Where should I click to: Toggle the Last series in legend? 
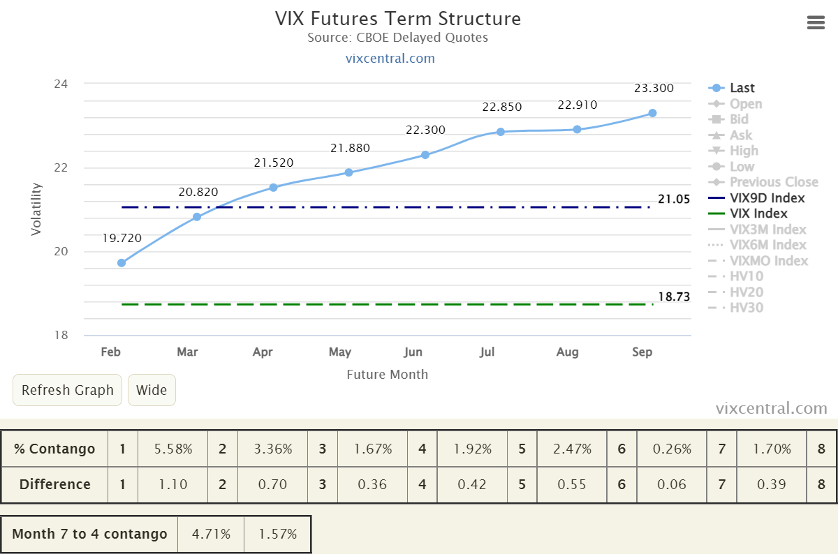[x=732, y=88]
